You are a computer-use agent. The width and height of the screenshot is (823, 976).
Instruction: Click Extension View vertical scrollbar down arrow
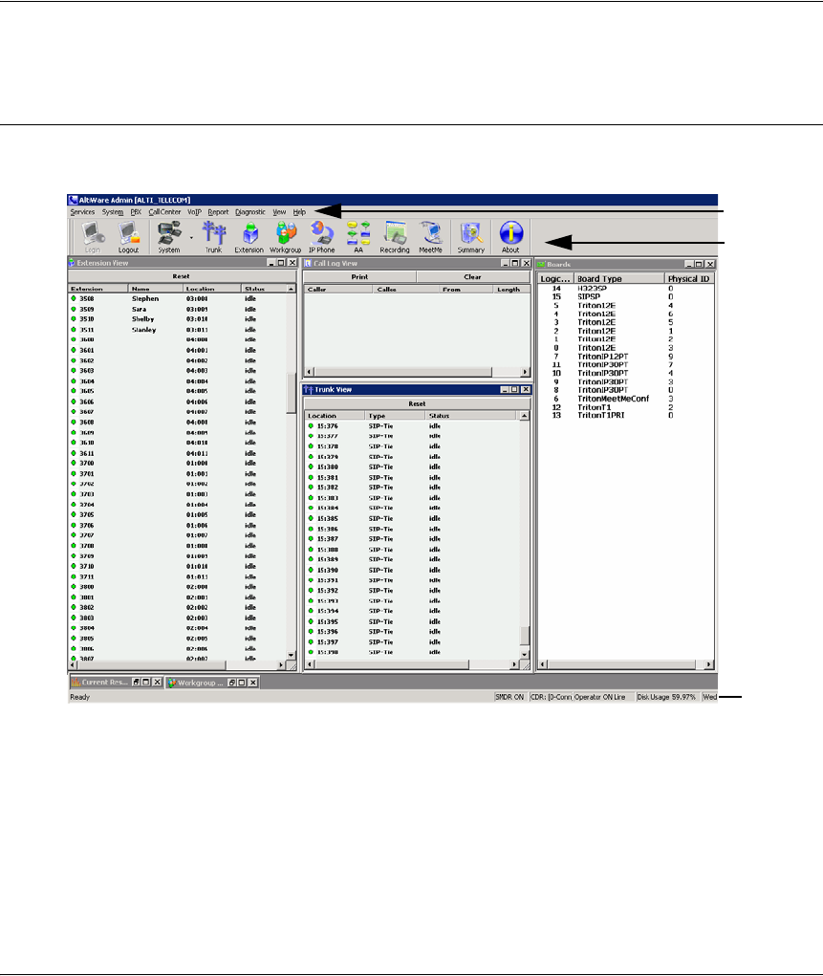click(291, 655)
